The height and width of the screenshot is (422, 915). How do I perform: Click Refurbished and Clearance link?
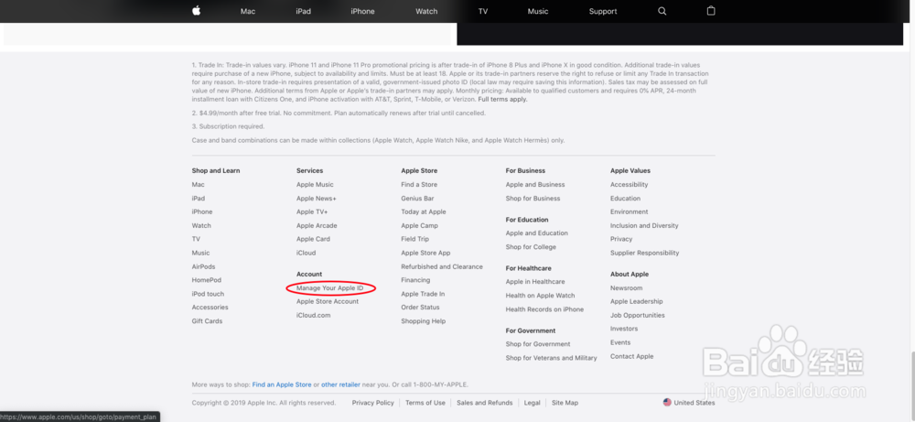point(442,266)
